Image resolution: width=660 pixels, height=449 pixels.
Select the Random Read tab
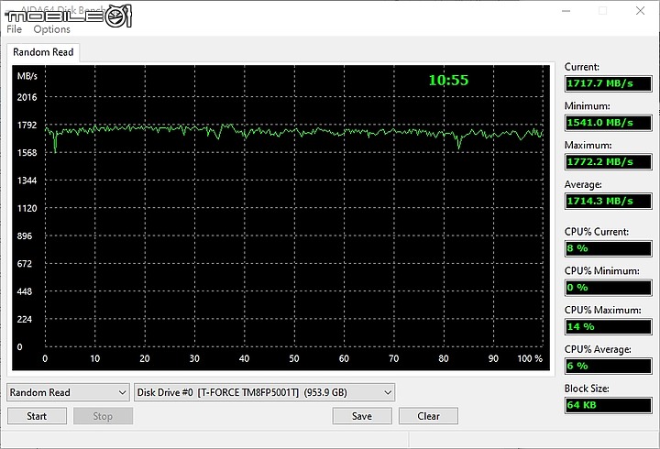click(x=43, y=52)
